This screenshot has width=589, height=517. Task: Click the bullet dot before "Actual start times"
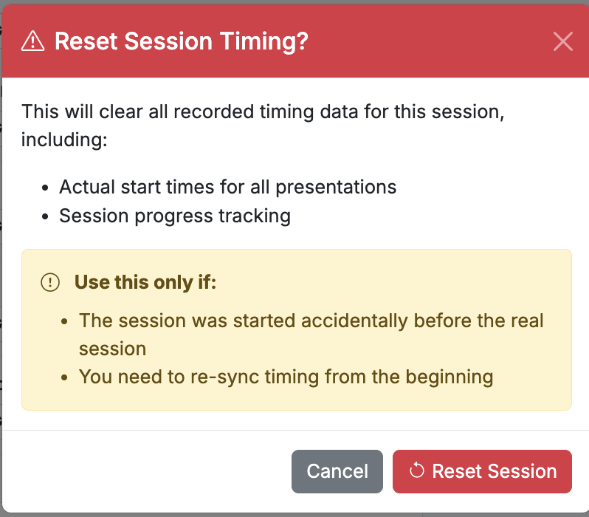[x=46, y=188]
